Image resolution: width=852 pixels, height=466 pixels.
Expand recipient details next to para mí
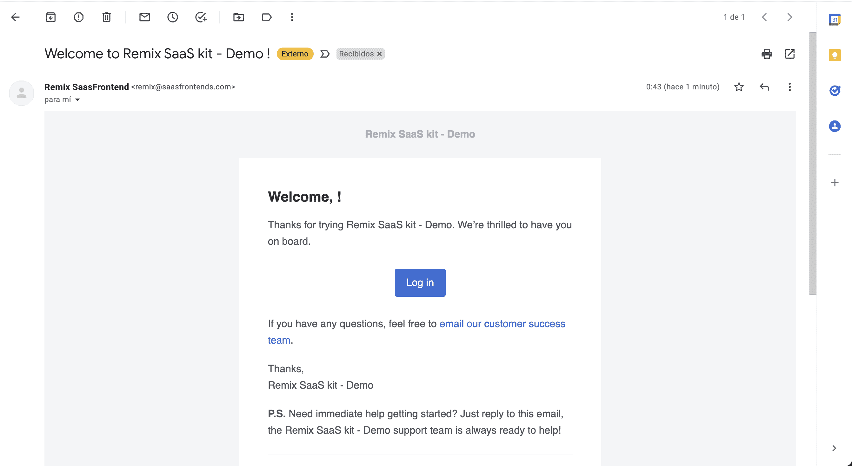77,100
